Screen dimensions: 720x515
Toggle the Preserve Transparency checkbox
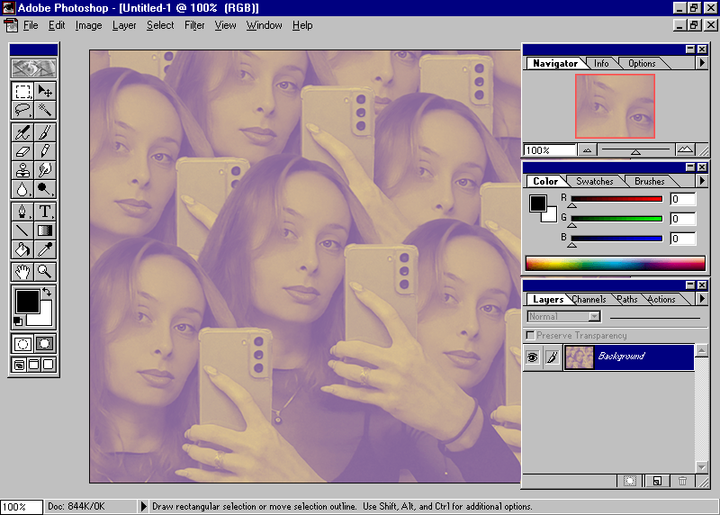(531, 336)
